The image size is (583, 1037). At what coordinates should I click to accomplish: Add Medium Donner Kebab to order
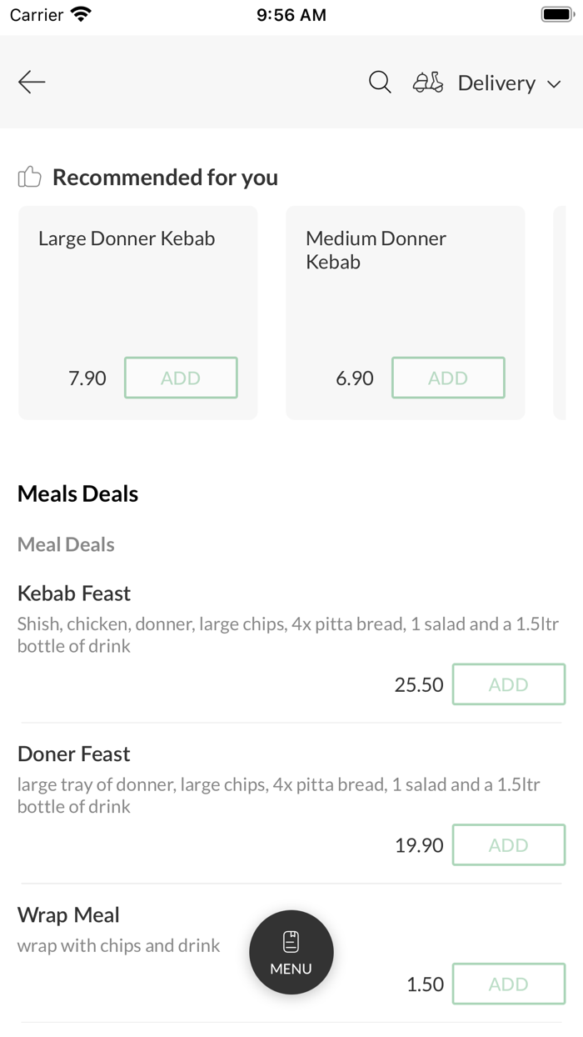[x=448, y=378]
